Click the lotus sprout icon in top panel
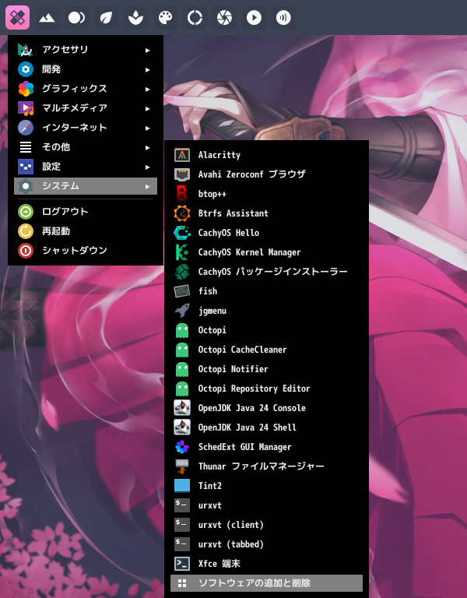Screen dimensions: 467x598 tap(135, 18)
